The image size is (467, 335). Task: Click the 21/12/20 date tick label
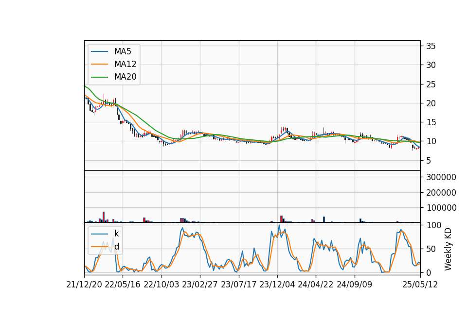coord(84,285)
